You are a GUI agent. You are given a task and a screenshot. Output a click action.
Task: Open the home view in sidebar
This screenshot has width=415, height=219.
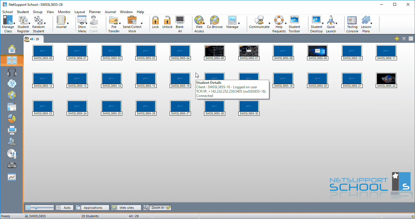(x=12, y=49)
